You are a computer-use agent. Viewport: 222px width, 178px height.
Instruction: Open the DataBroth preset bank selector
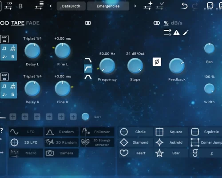(71, 6)
